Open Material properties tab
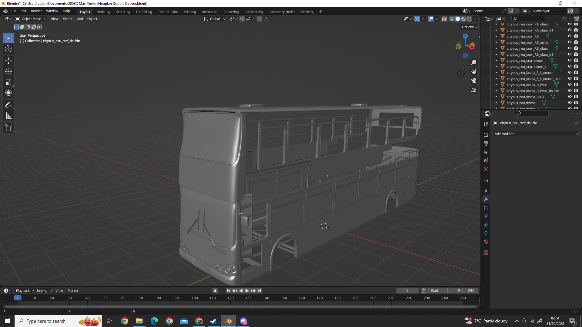The height and width of the screenshot is (327, 582). click(x=486, y=242)
